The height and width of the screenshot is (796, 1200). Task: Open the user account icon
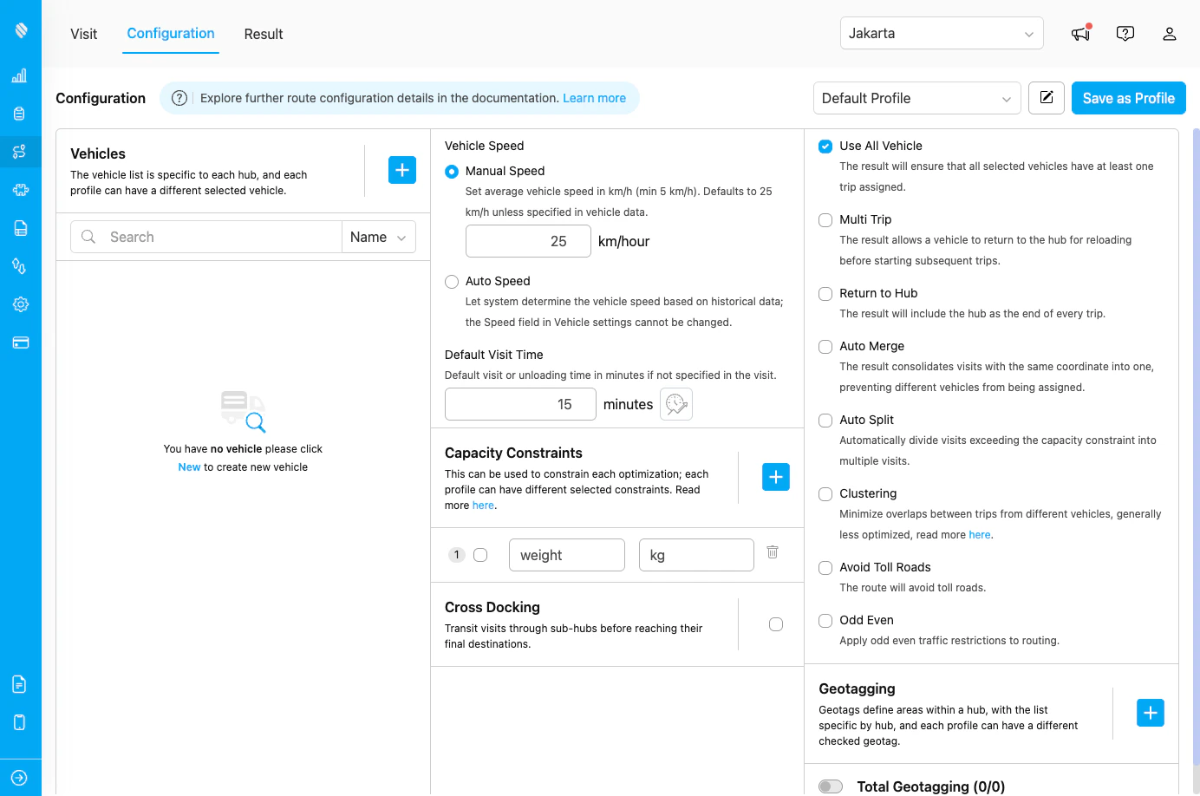point(1170,34)
